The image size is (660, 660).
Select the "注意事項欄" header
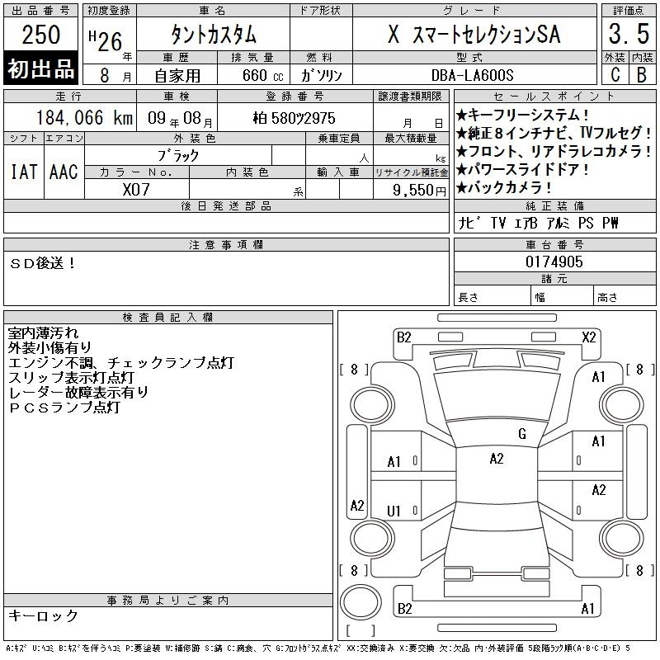coord(226,244)
